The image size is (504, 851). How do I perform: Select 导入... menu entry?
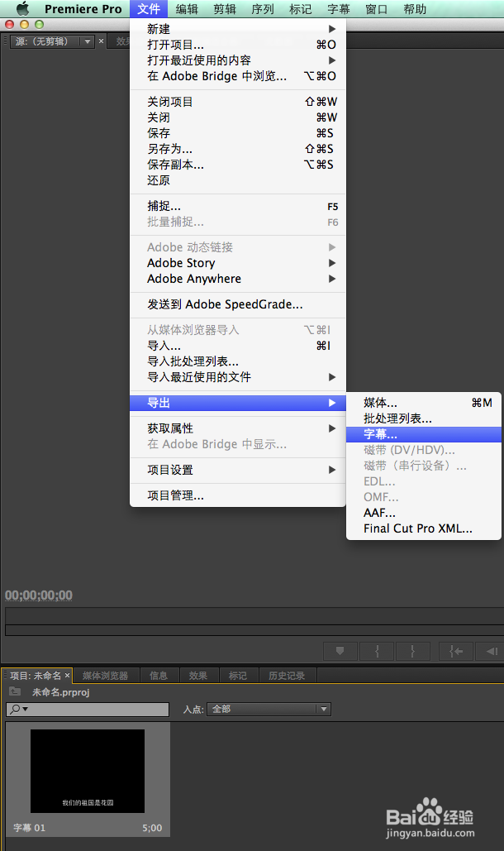238,346
